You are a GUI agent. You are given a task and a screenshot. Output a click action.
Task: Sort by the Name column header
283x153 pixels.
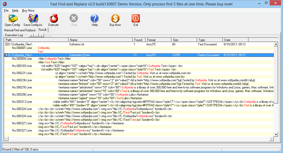(x=100, y=40)
